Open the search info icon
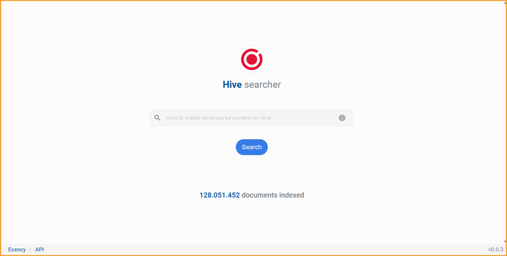Viewport: 507px width, 256px height. coord(342,117)
